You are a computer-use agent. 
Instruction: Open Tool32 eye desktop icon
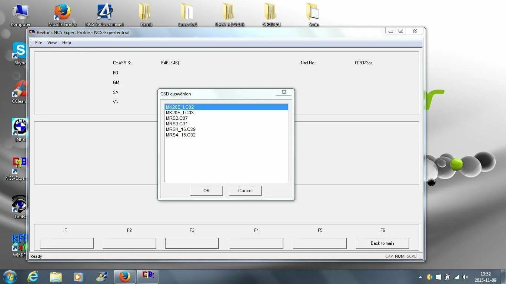pyautogui.click(x=19, y=207)
